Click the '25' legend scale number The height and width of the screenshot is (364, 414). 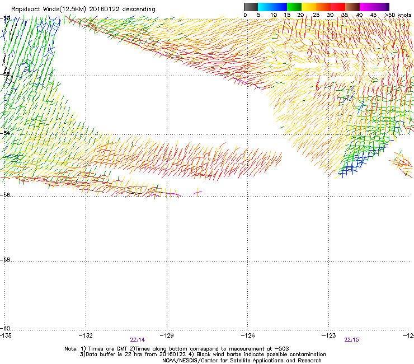coord(316,15)
